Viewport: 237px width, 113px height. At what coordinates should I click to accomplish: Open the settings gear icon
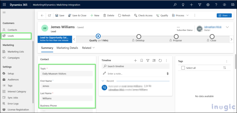[x=208, y=5]
